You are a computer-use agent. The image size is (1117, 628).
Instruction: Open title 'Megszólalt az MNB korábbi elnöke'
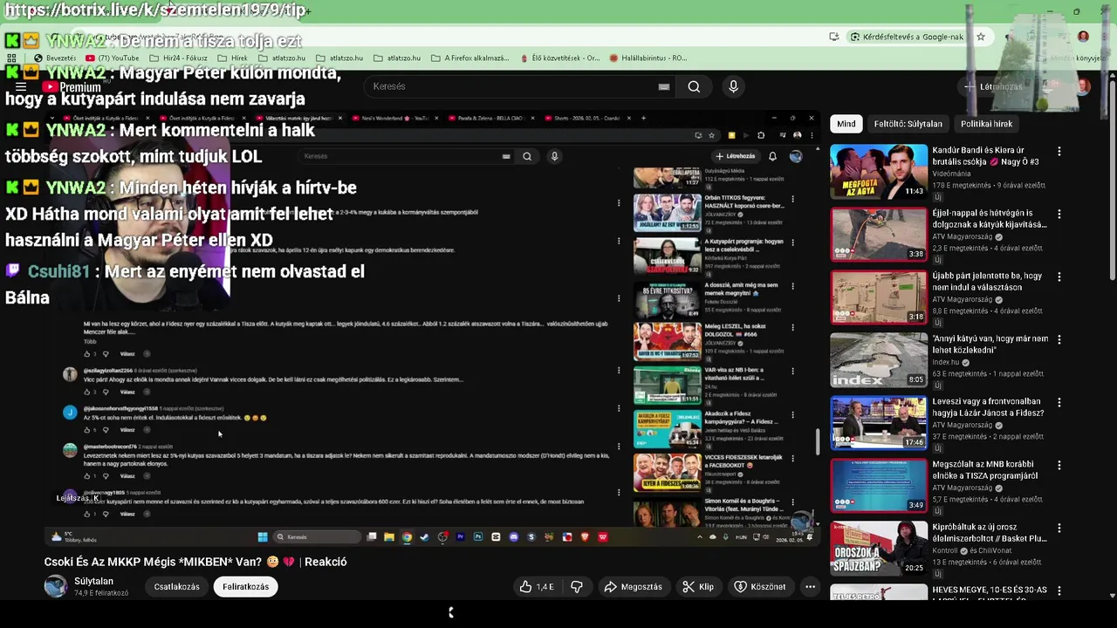984,470
